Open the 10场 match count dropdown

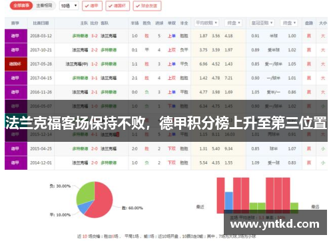point(69,6)
